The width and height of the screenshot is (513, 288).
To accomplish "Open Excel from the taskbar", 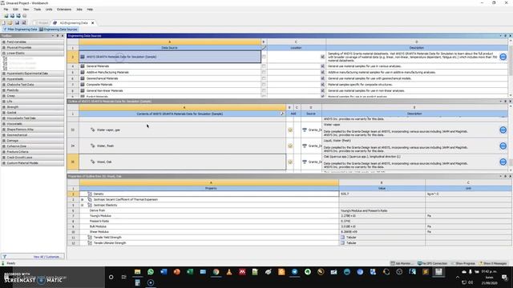I will [x=190, y=272].
